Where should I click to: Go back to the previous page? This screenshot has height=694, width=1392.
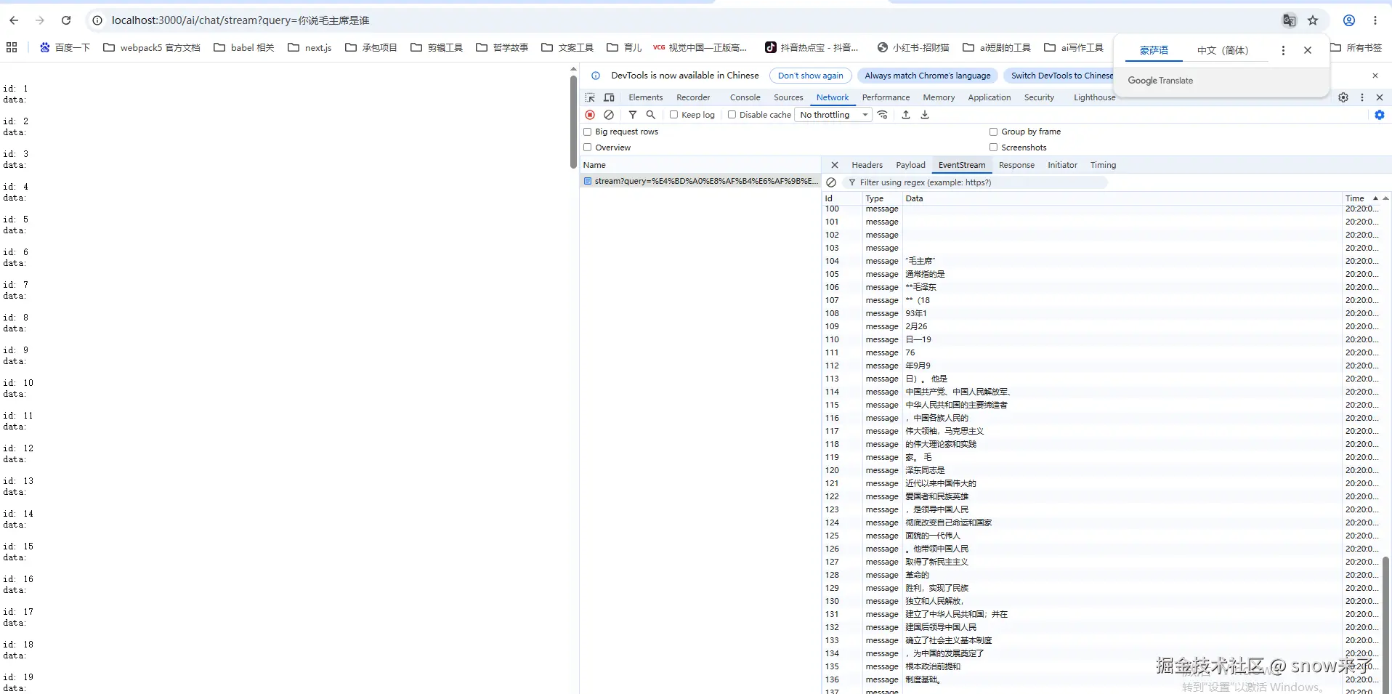click(x=15, y=20)
